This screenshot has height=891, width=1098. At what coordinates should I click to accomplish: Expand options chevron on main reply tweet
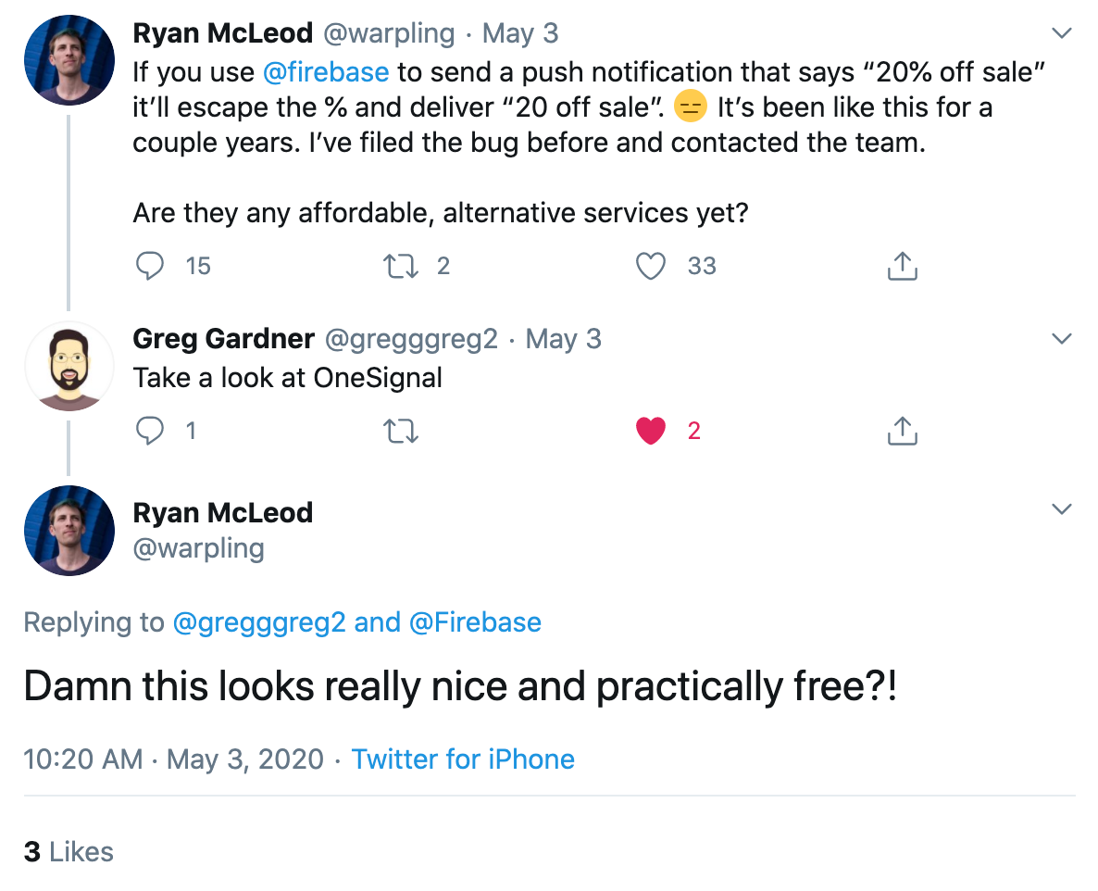click(1062, 509)
